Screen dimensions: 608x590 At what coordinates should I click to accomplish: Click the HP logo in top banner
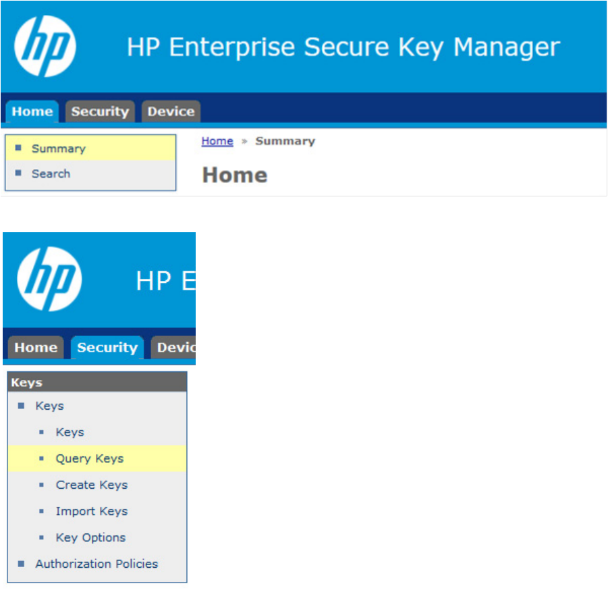pos(45,46)
